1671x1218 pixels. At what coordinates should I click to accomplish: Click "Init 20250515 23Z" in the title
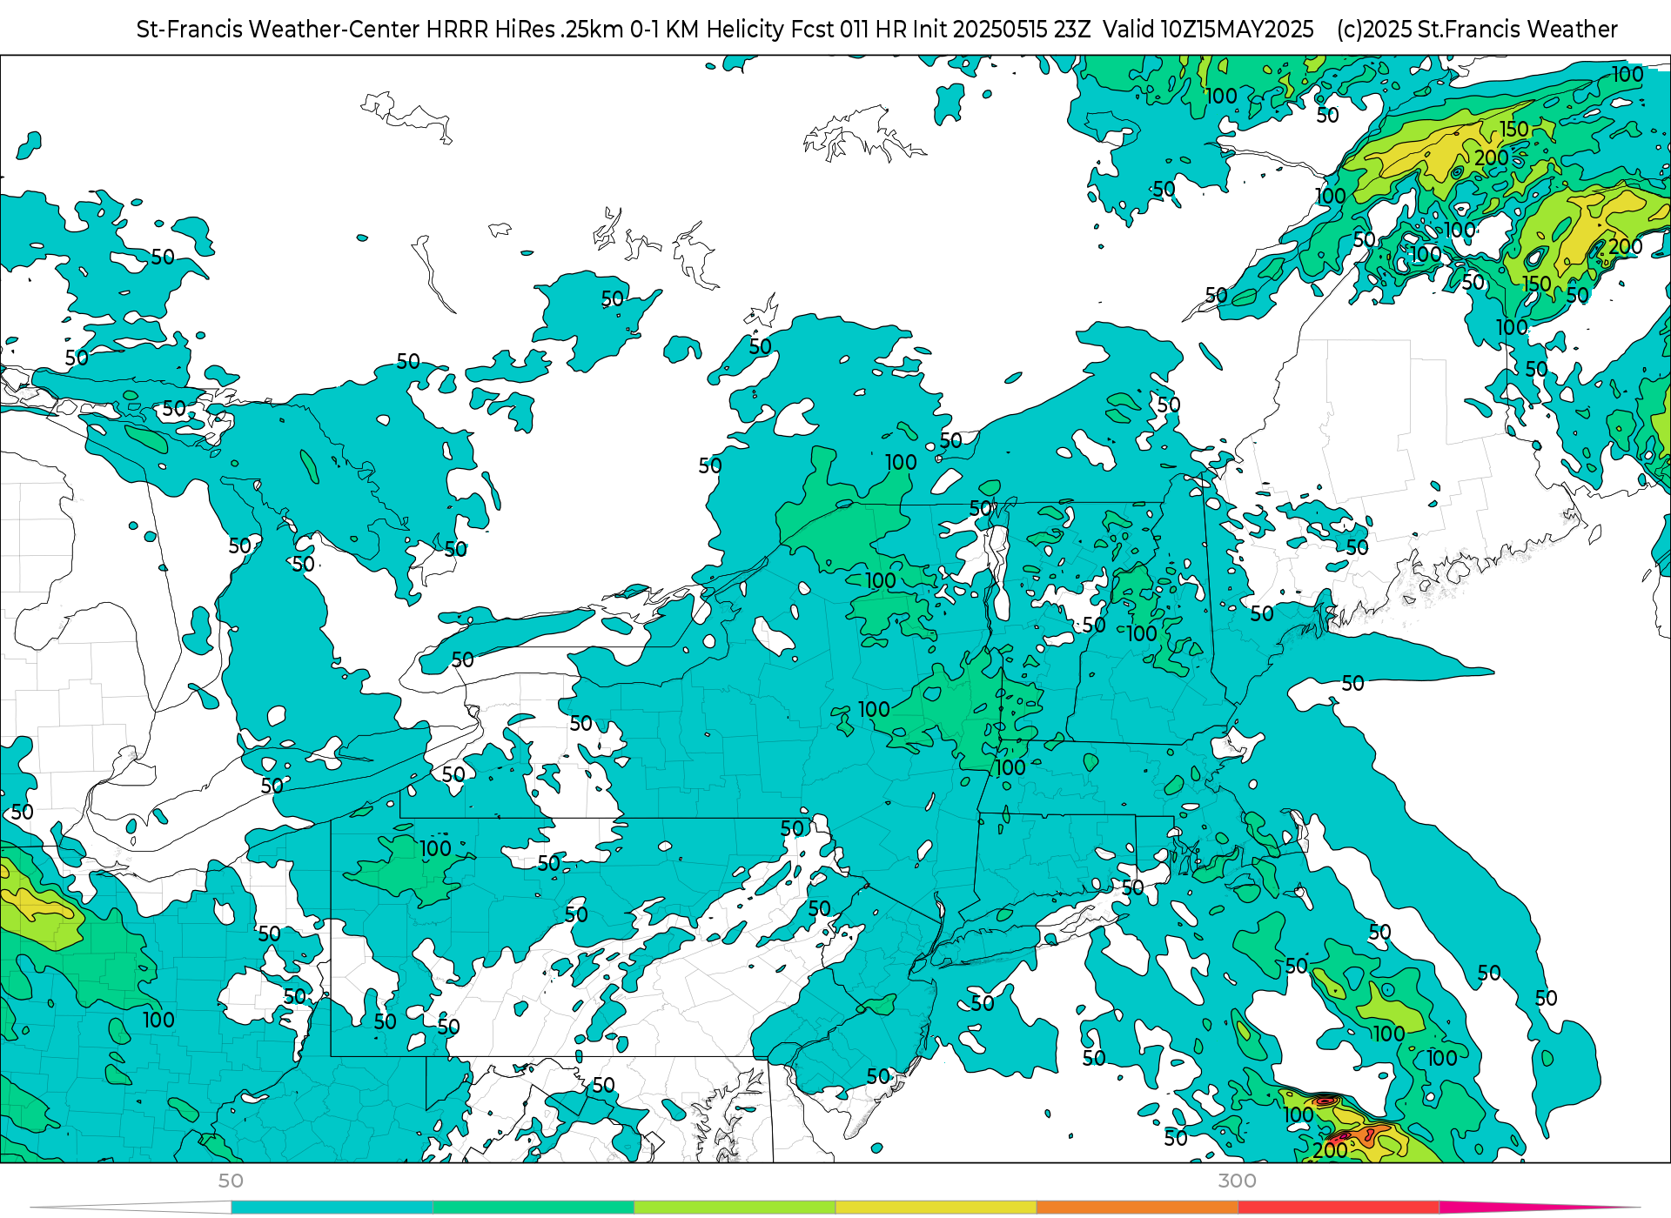(x=1001, y=30)
